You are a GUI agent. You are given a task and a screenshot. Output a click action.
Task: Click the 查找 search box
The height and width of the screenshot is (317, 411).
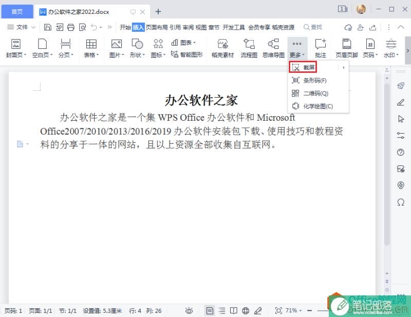pyautogui.click(x=313, y=27)
